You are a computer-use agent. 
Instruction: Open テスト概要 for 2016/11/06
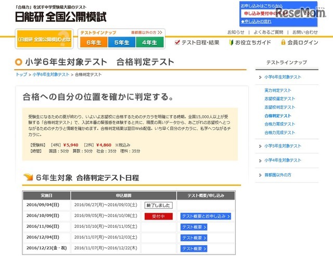(194, 227)
